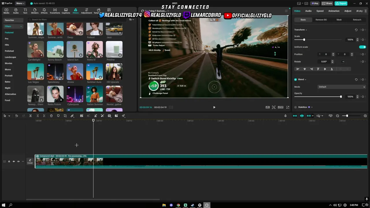
Task: Open the Favorites filter list
Action: click(x=13, y=20)
